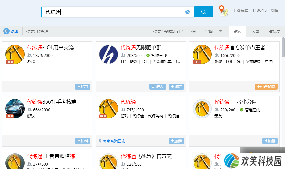This screenshot has width=285, height=169.
Task: Select hot keyword 鹿晗
Action: coord(274,10)
